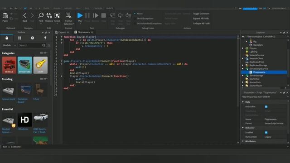Viewport: 290px width, 163px height.
Task: Go Back with the navigate arrow
Action: coord(25,16)
